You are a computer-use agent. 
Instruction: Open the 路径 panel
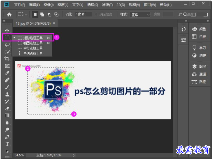click(199, 82)
